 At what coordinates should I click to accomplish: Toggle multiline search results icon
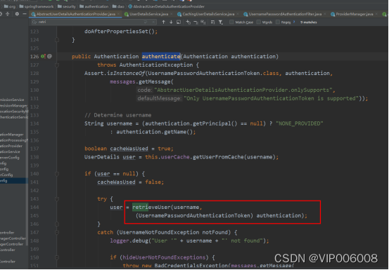point(213,22)
